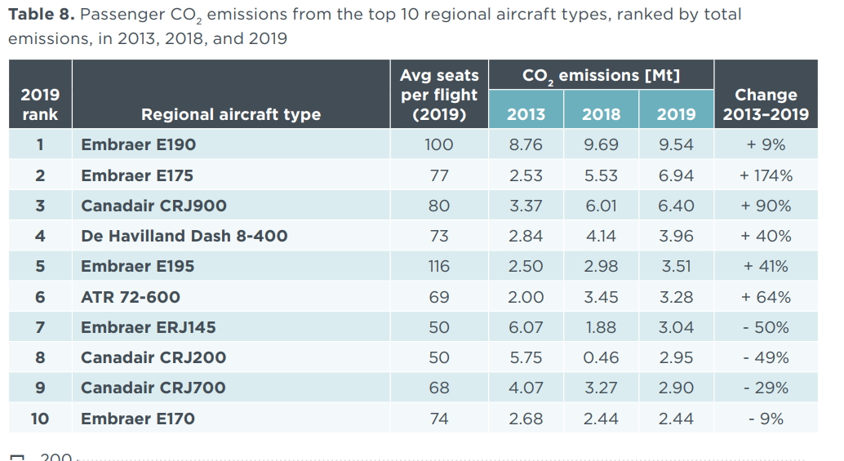Click the Embraer E190 aircraft name

[139, 145]
